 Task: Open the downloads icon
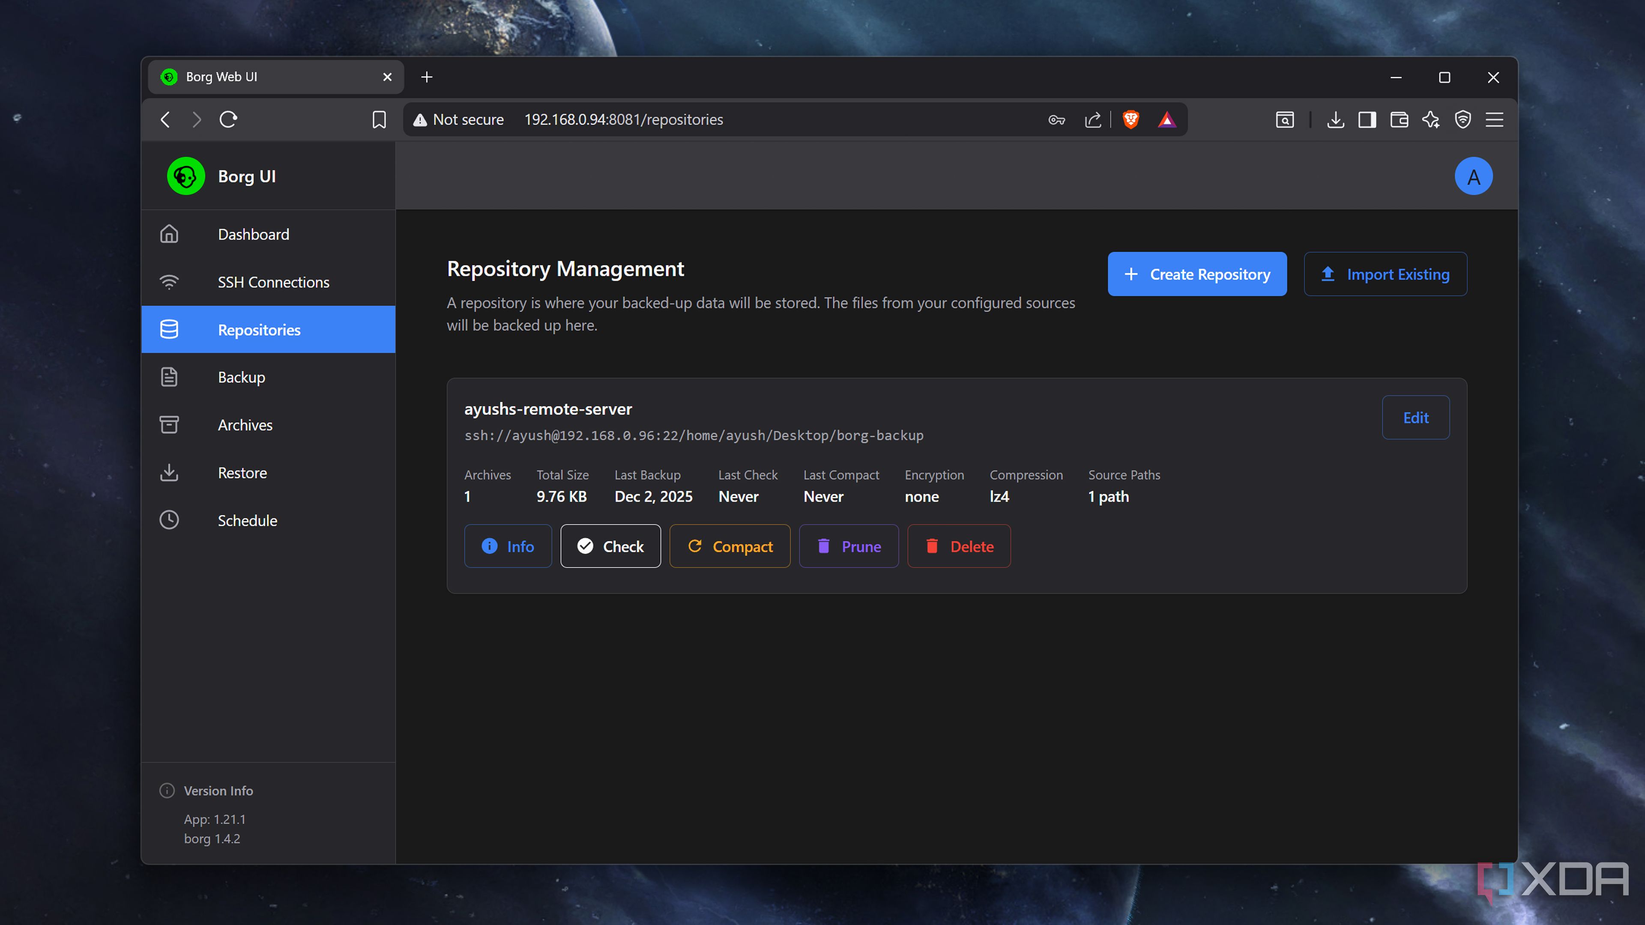pos(1335,120)
